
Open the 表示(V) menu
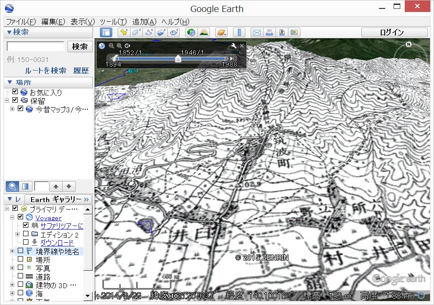click(83, 22)
